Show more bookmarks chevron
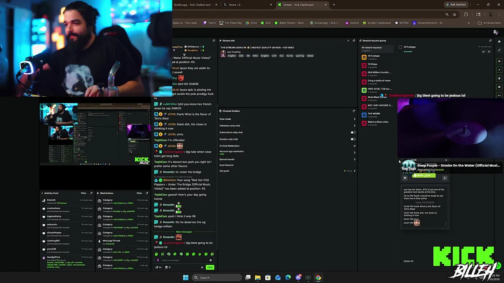The image size is (504, 283). tap(469, 23)
